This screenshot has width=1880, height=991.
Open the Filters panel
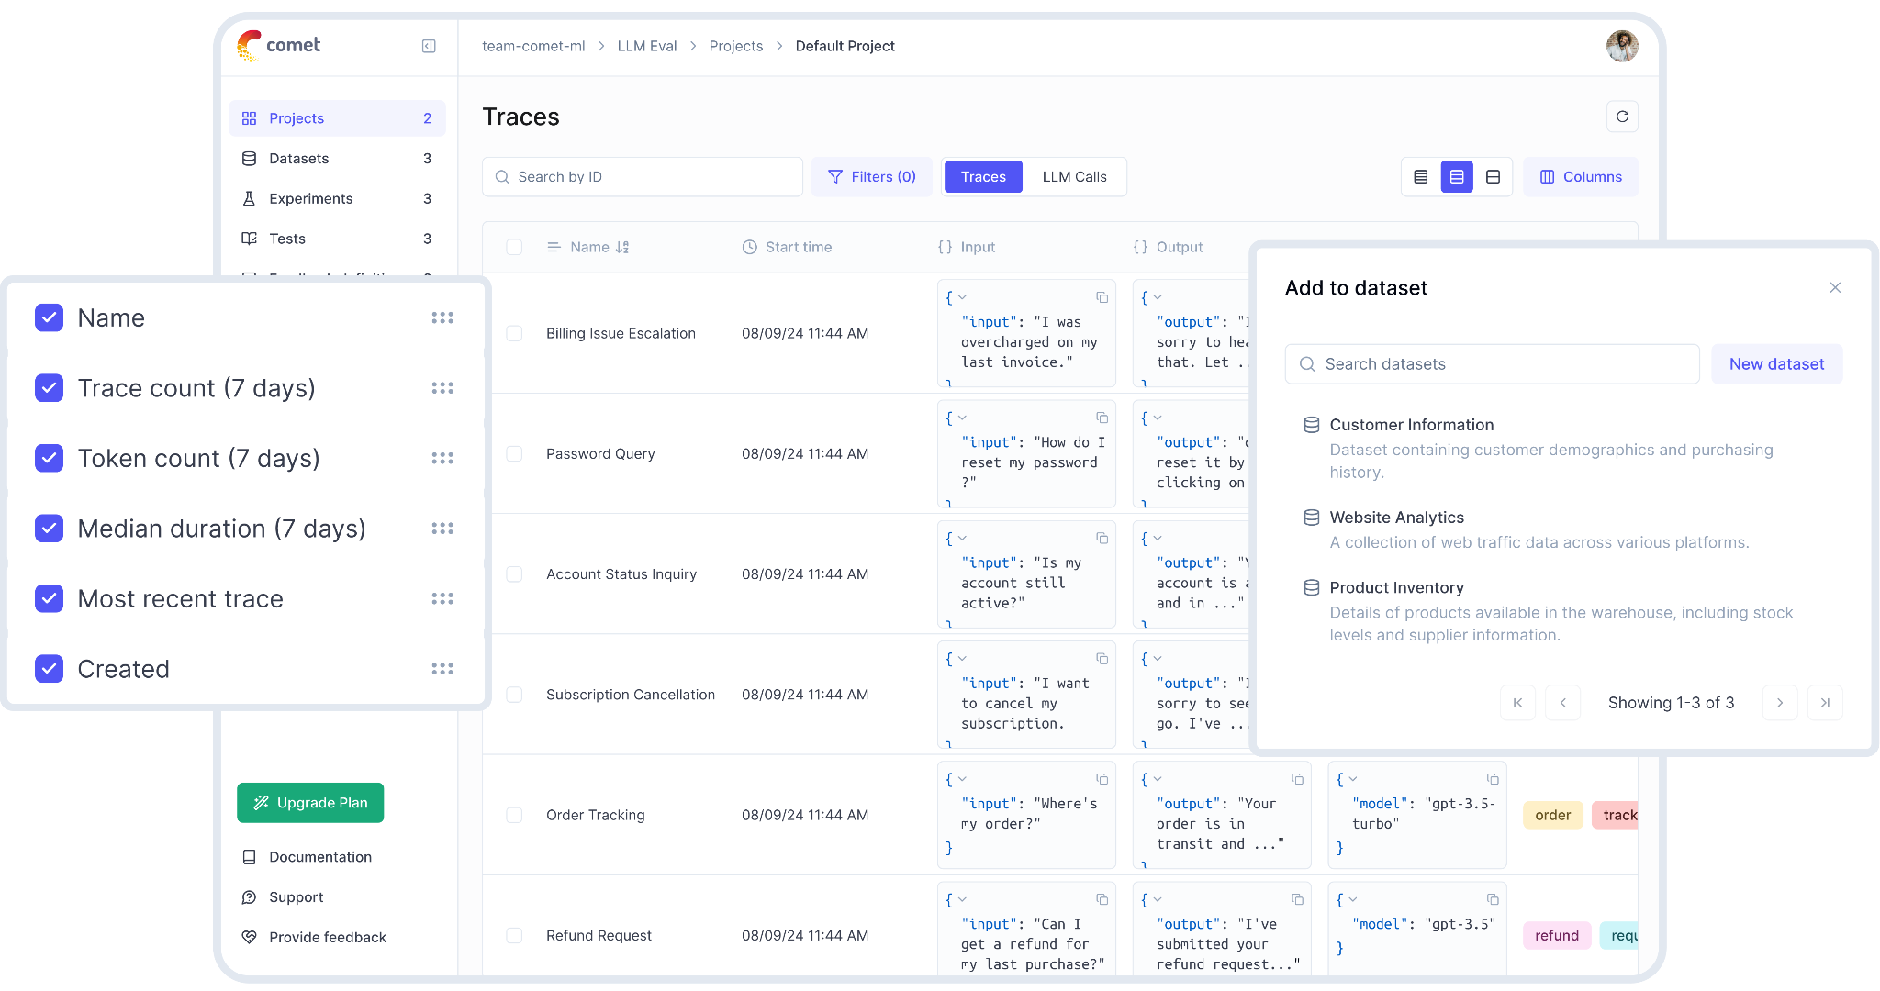[871, 176]
